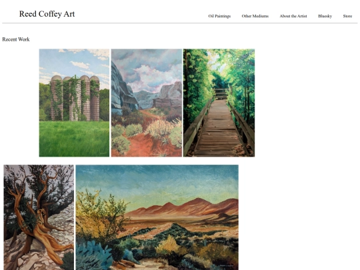The width and height of the screenshot is (360, 270).
Task: Open the wooden boardwalk forest painting
Action: coord(219,103)
